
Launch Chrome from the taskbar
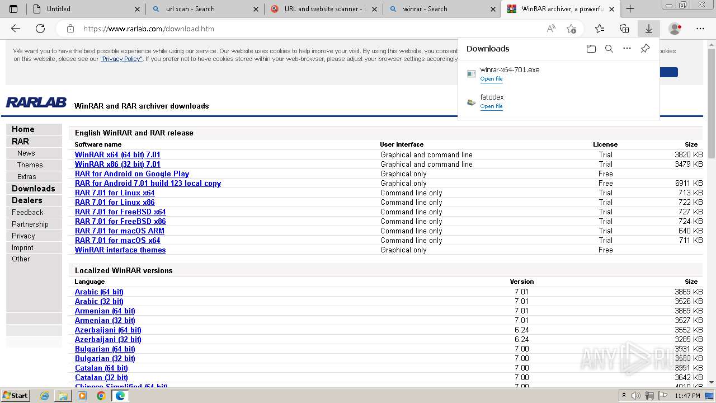101,396
